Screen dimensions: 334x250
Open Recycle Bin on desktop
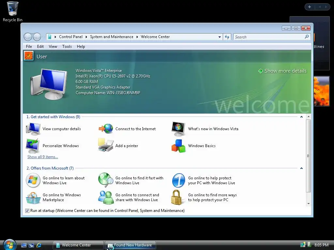coord(13,11)
